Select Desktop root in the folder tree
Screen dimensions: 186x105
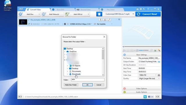70,49
